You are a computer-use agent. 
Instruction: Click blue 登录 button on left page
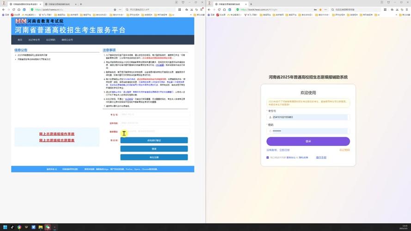(x=154, y=149)
